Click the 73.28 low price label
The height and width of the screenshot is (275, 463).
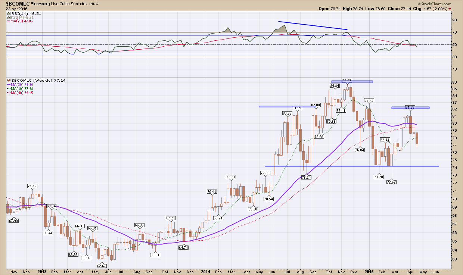[x=379, y=177]
